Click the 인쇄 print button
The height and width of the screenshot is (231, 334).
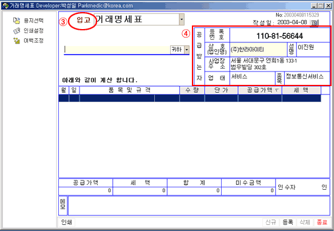(x=66, y=223)
